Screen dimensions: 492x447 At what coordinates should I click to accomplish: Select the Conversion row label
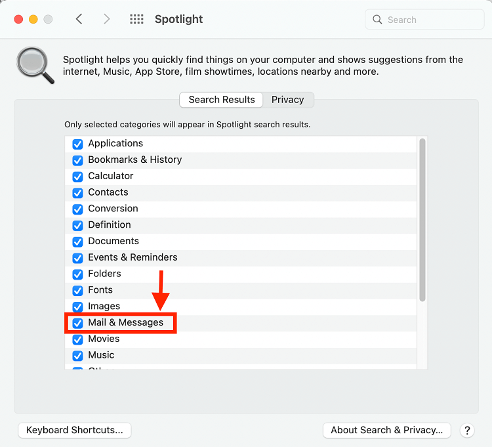[x=113, y=209]
